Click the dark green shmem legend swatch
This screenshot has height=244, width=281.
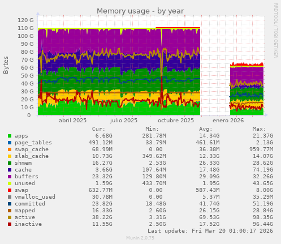click(x=10, y=163)
